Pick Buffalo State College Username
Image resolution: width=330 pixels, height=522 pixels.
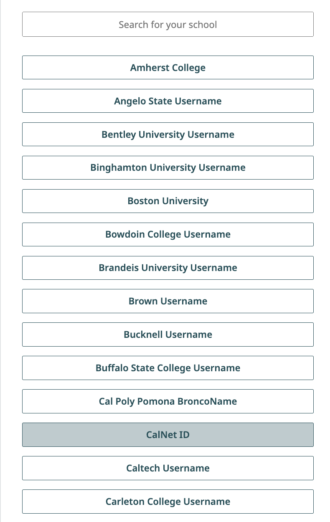click(x=168, y=368)
